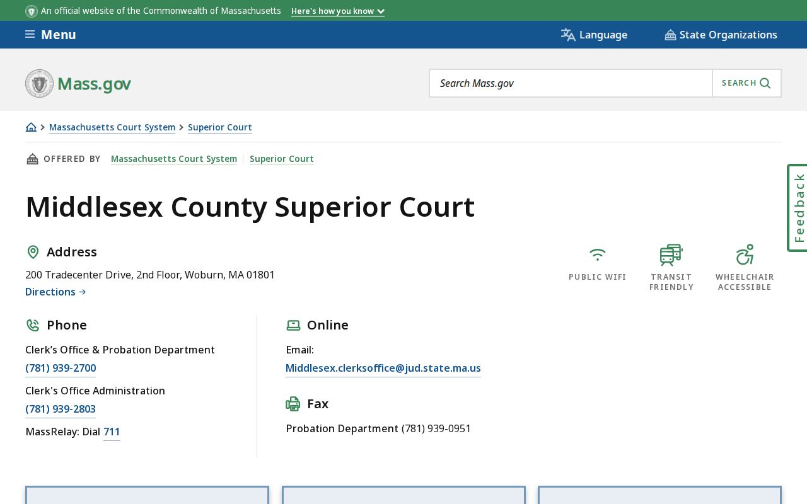Click the hamburger Menu icon
Screen dimensions: 807x504
(30, 34)
